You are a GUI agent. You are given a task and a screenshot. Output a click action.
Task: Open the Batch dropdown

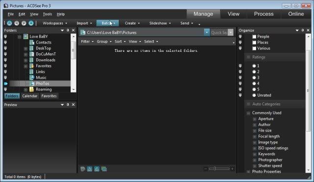(x=107, y=23)
